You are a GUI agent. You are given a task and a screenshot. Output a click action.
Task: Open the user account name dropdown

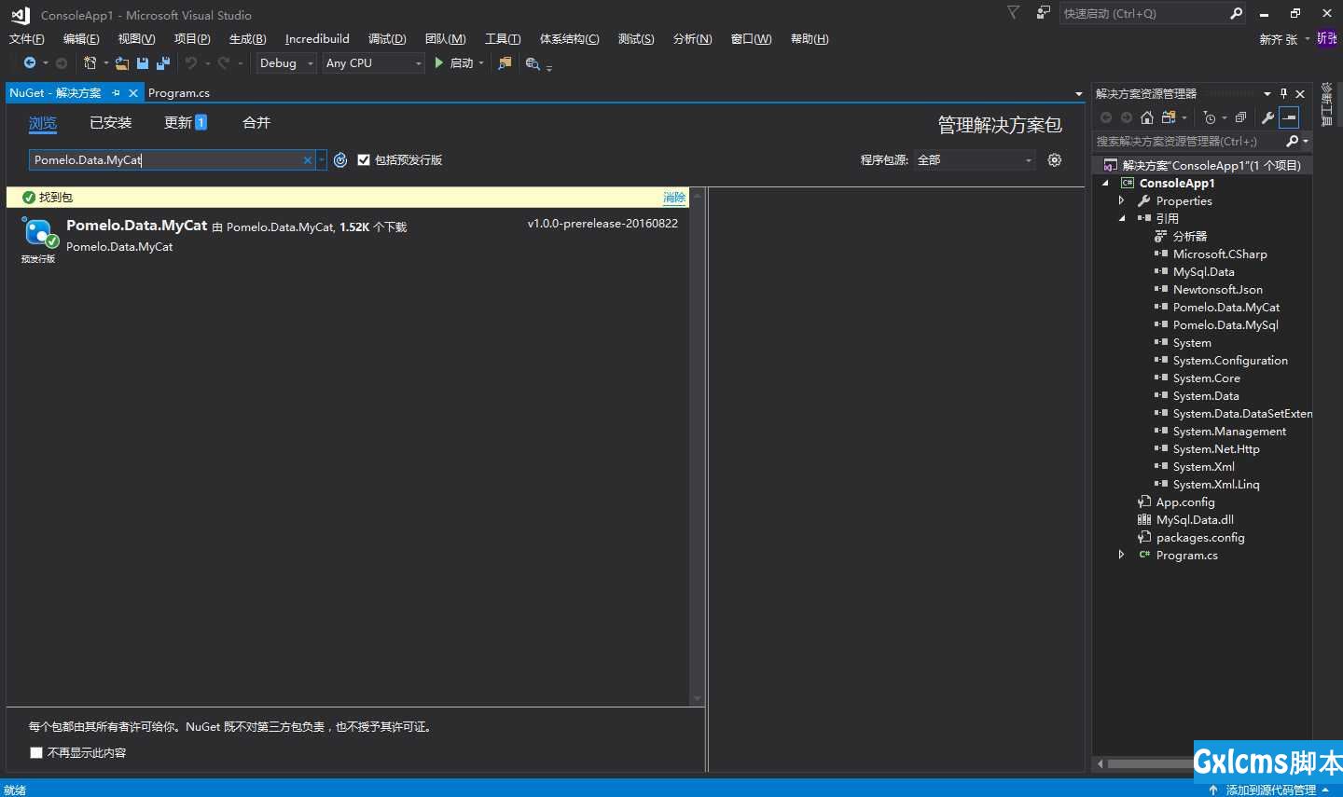pos(1284,39)
